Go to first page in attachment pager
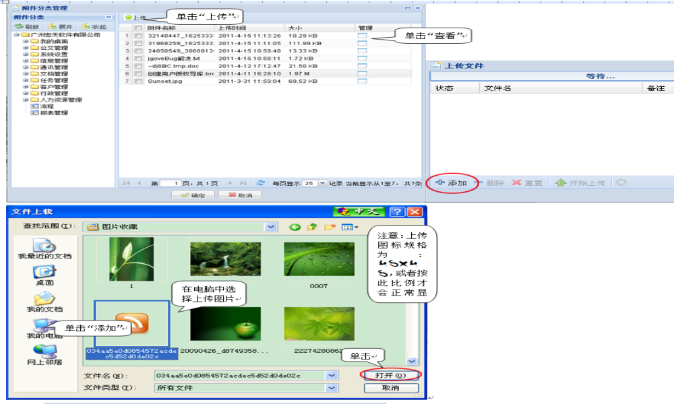The image size is (674, 404). [127, 183]
